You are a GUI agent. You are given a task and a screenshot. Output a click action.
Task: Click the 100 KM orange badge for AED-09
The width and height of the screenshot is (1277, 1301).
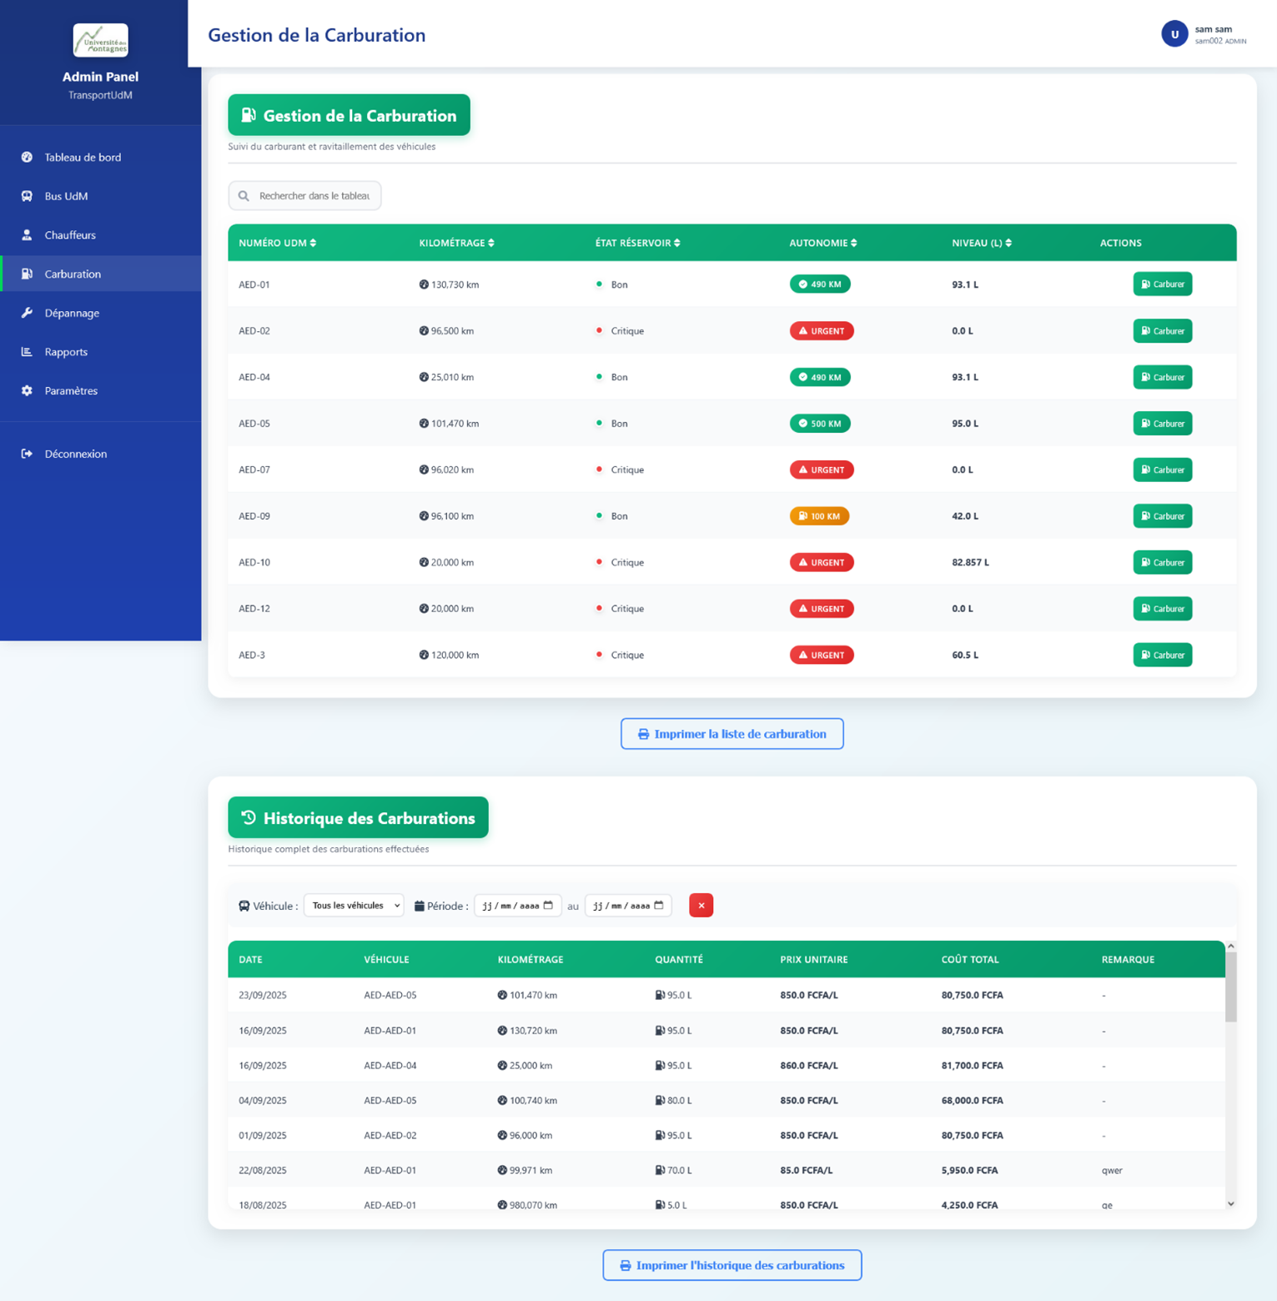(x=819, y=516)
